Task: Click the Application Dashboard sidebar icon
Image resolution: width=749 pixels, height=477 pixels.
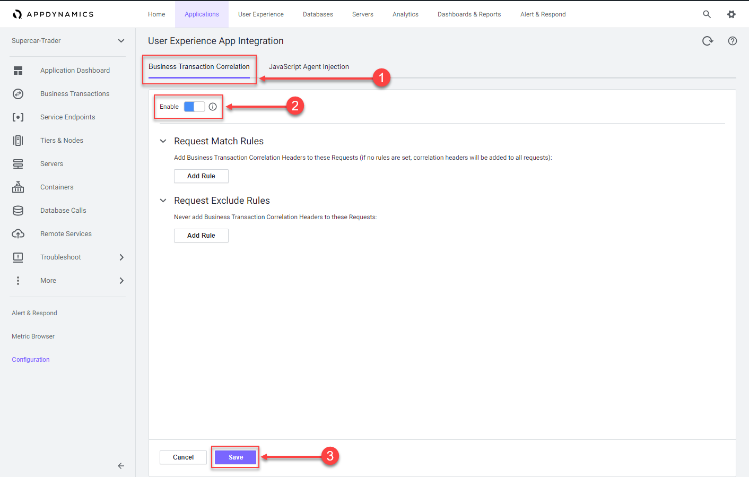Action: pos(18,71)
